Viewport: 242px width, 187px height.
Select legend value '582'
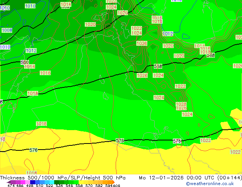(99, 185)
